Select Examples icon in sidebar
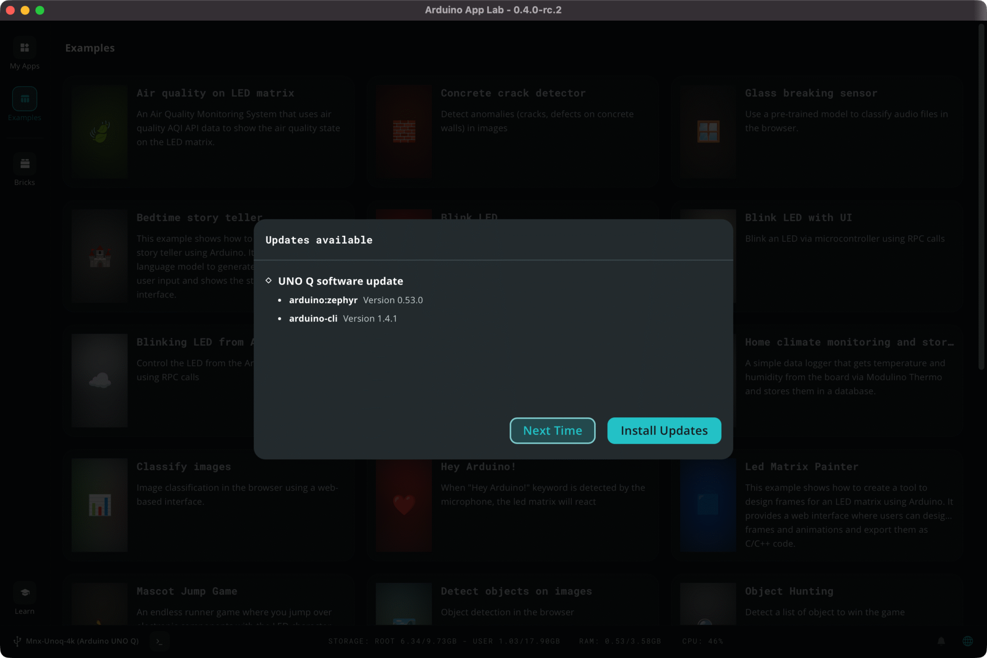Screen dimensions: 987x658 (25, 99)
